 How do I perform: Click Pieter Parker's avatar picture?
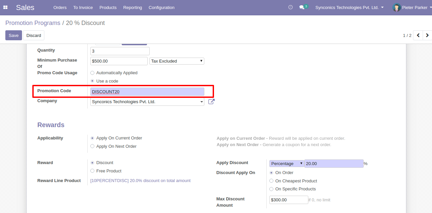pyautogui.click(x=396, y=7)
